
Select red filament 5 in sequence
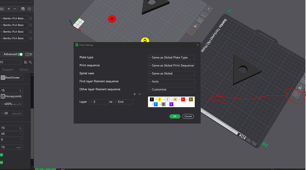click(183, 100)
